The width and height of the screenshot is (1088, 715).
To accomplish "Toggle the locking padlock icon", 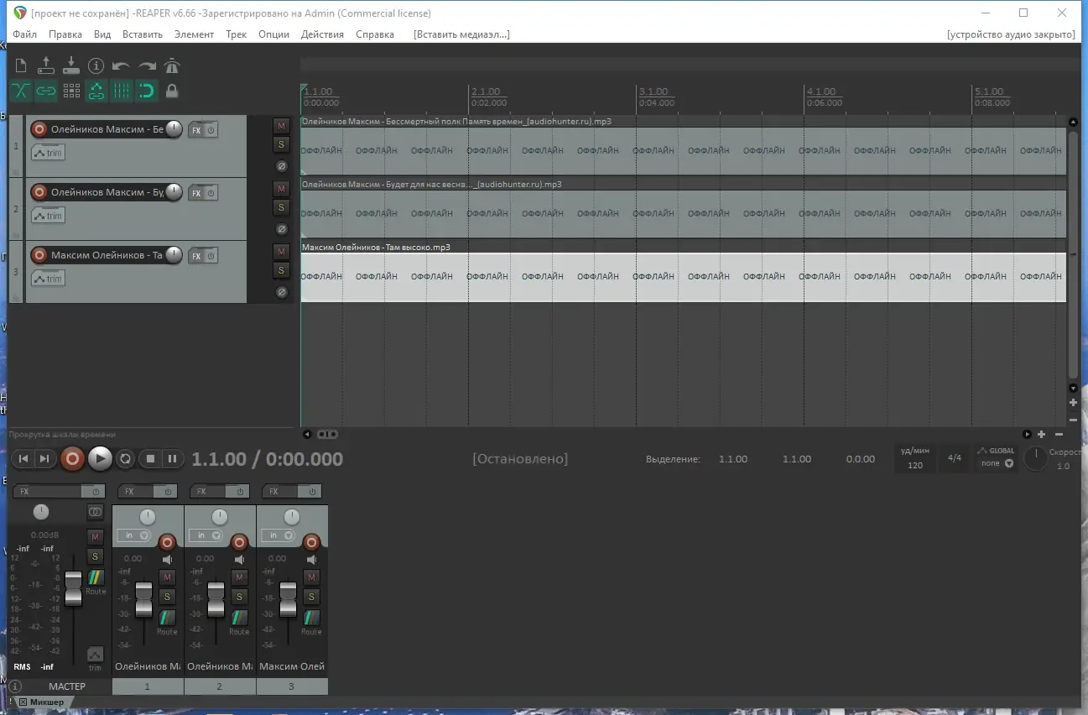I will [172, 91].
